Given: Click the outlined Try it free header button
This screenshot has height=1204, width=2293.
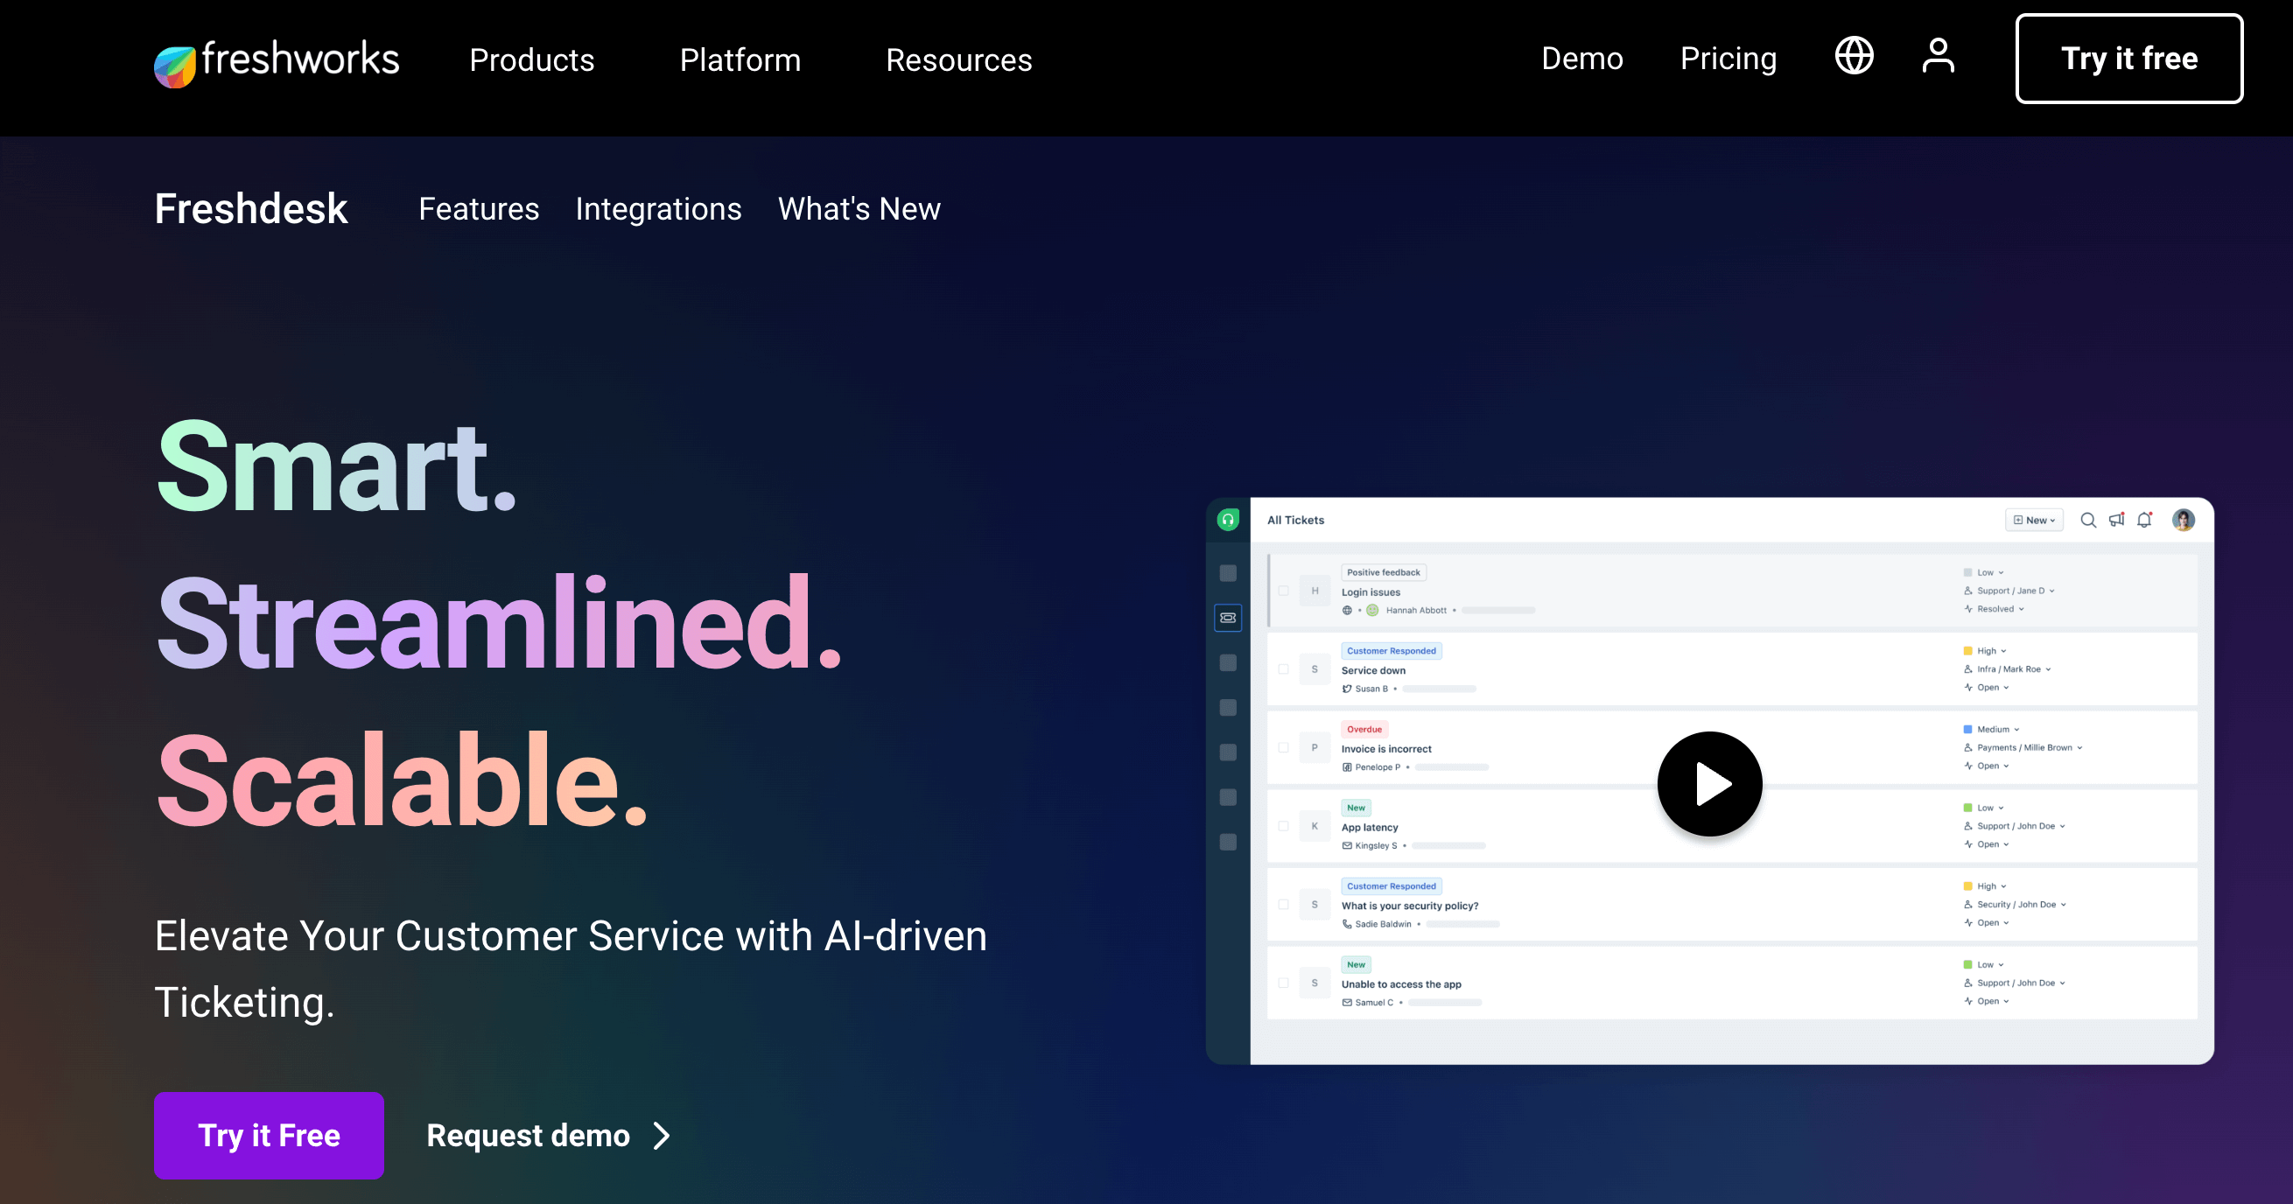Looking at the screenshot, I should pyautogui.click(x=2129, y=59).
